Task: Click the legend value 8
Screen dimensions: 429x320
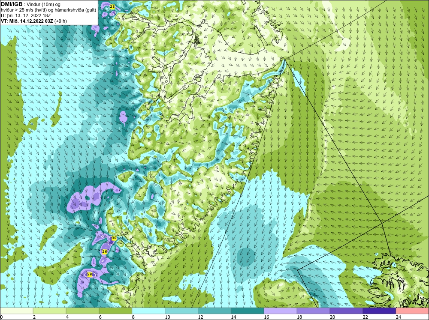Action: tap(133, 317)
